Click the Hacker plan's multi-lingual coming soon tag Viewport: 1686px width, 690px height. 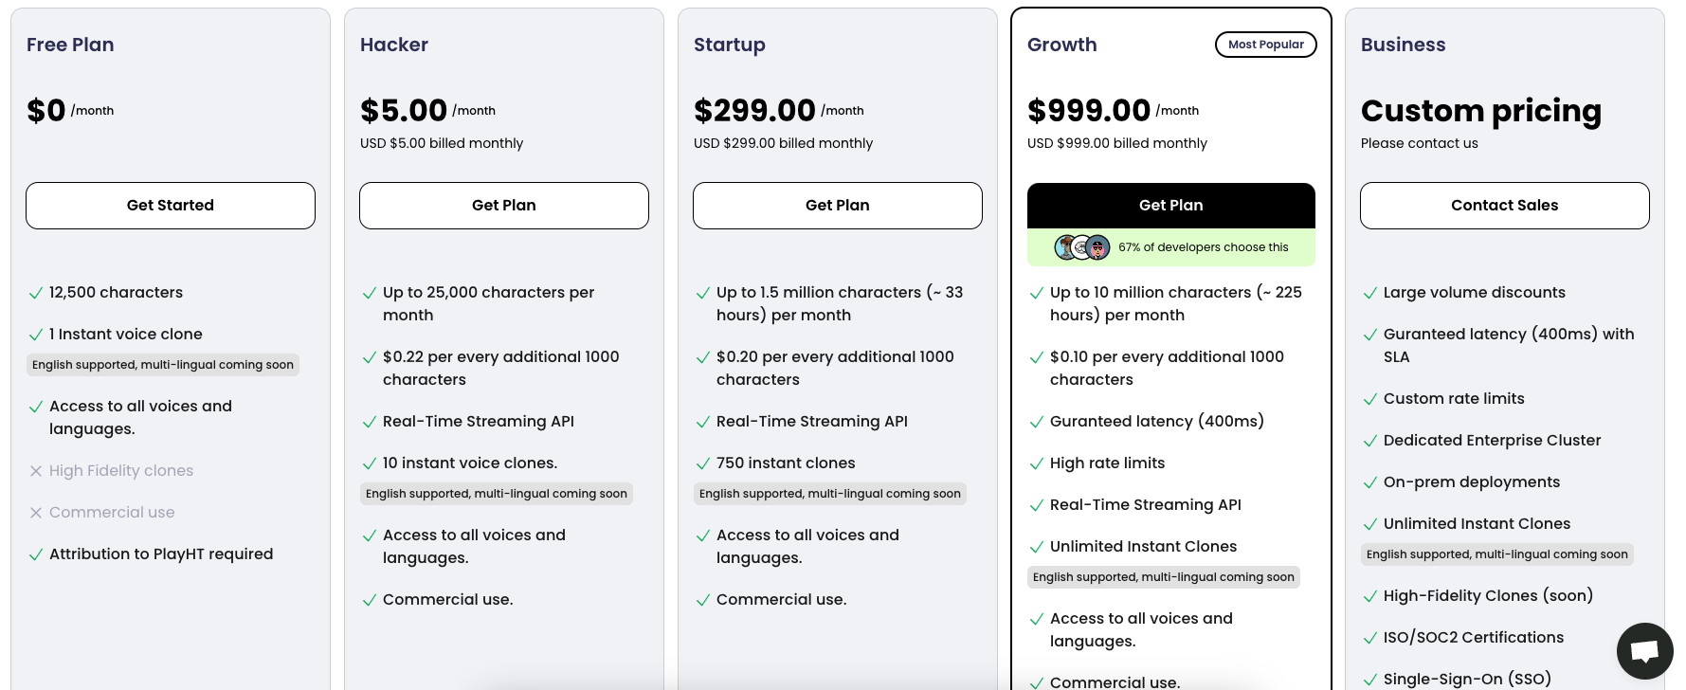pyautogui.click(x=497, y=494)
